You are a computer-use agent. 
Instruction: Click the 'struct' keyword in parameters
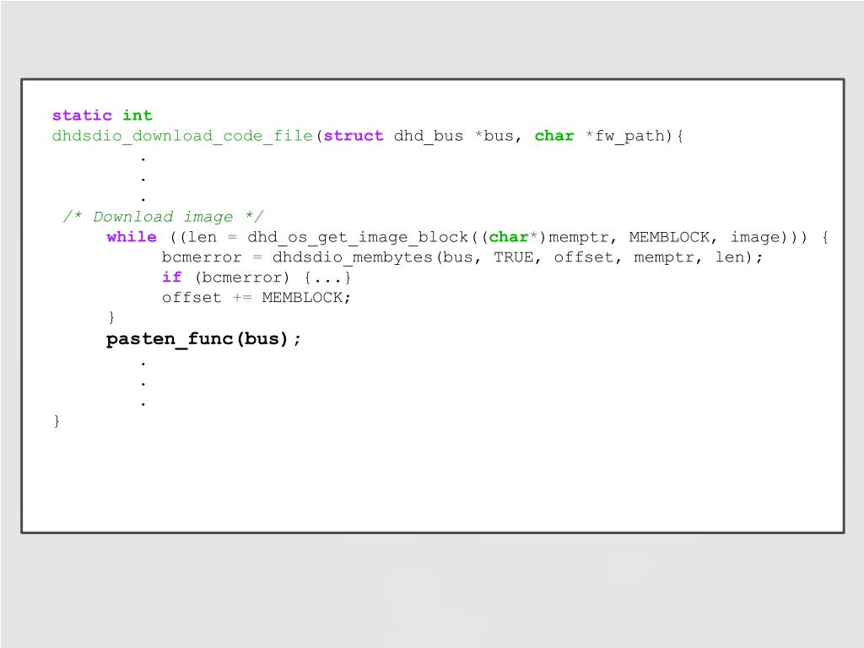point(354,136)
